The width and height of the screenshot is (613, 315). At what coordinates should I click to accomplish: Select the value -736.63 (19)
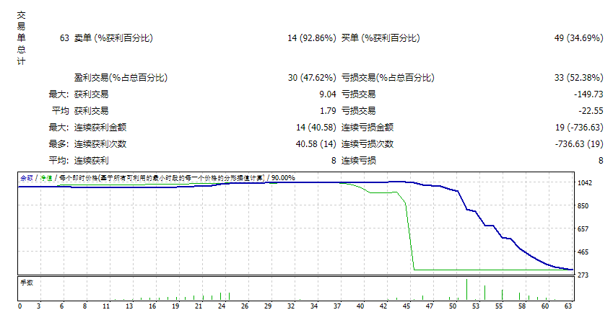[x=579, y=144]
